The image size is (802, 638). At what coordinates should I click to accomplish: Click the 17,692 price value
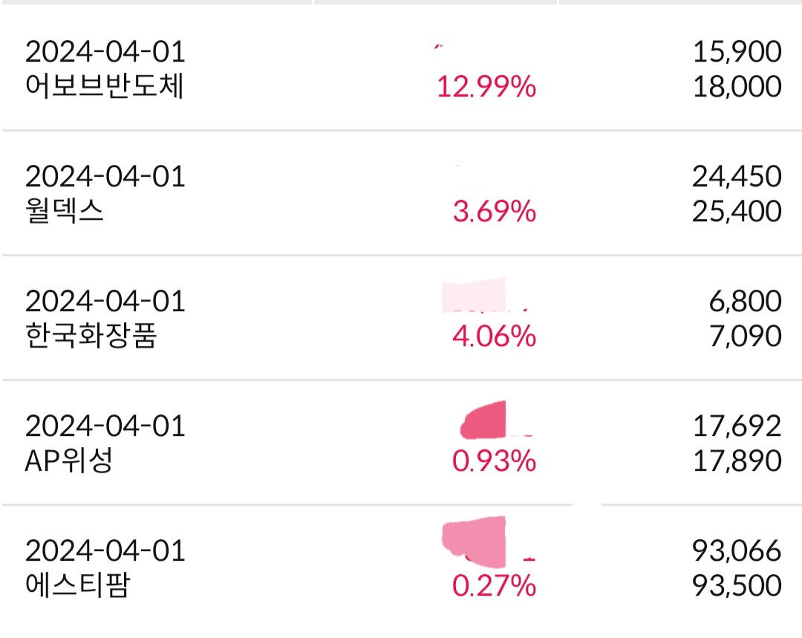point(737,426)
